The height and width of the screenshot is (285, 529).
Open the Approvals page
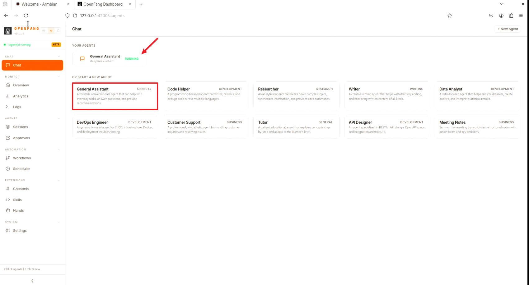click(21, 138)
